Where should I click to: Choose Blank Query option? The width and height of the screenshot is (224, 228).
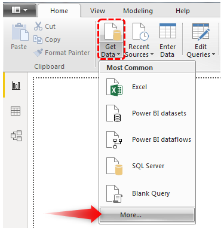[148, 193]
